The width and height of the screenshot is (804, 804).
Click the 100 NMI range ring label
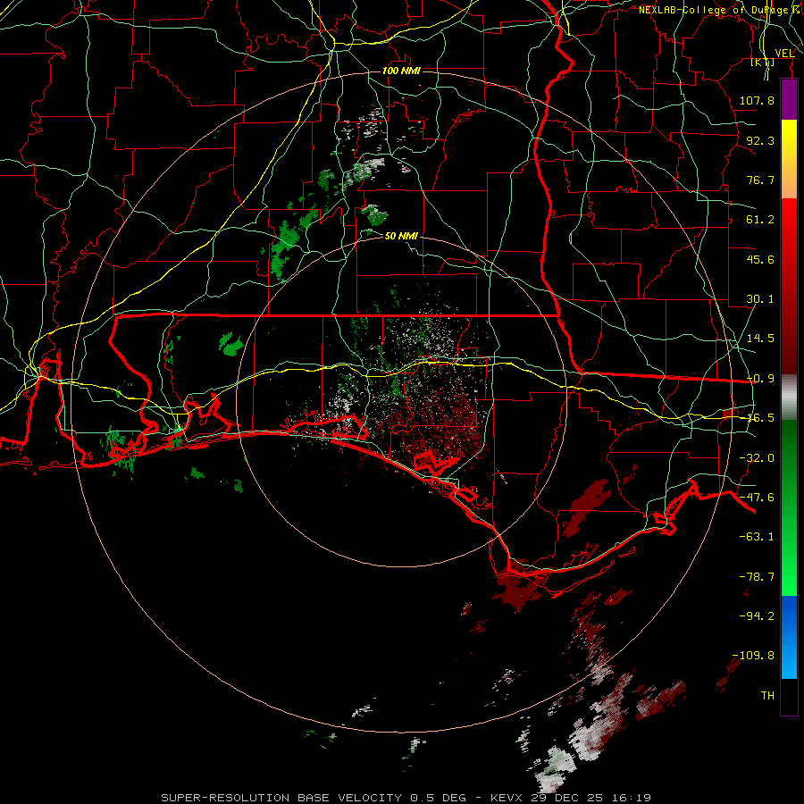pos(401,71)
